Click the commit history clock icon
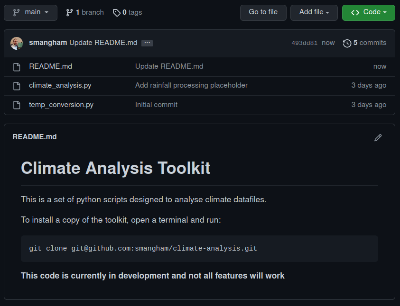400x306 pixels. point(347,43)
